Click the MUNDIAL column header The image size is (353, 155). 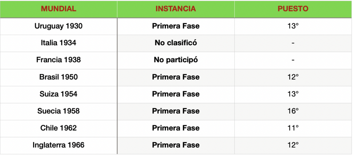(59, 9)
